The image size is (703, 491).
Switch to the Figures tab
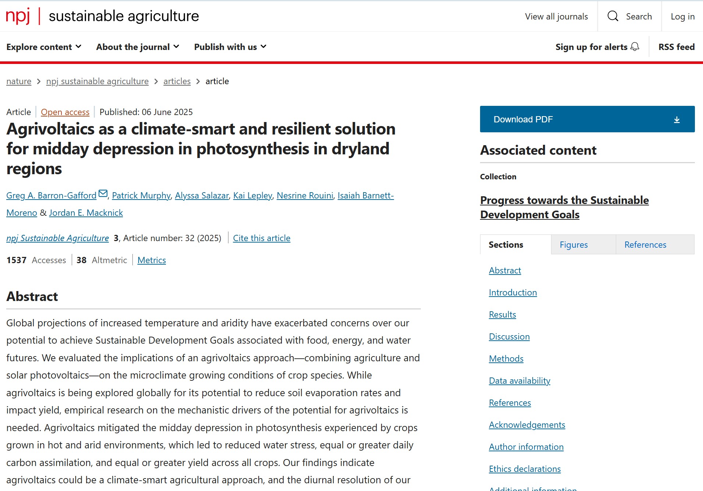tap(573, 244)
